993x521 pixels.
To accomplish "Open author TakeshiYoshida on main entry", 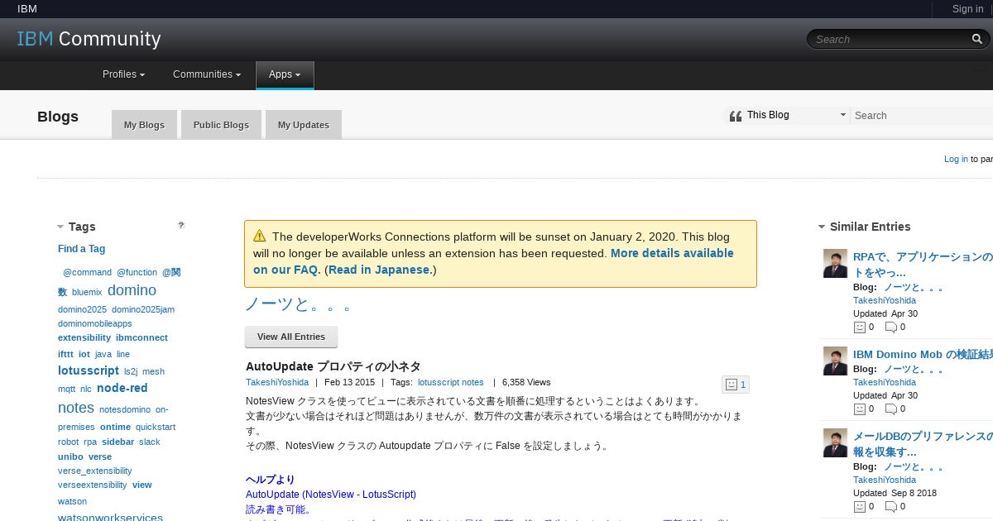I will pyautogui.click(x=277, y=382).
